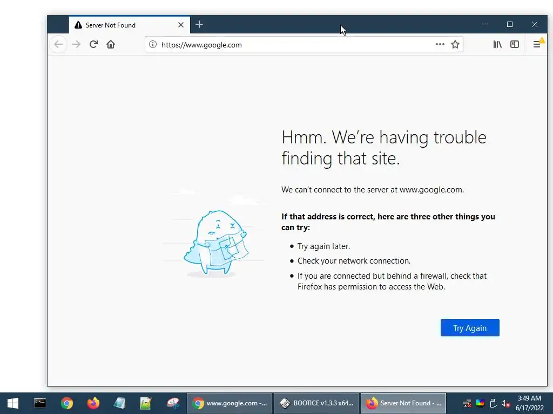
Task: Maximize the Firefox window
Action: pos(510,24)
